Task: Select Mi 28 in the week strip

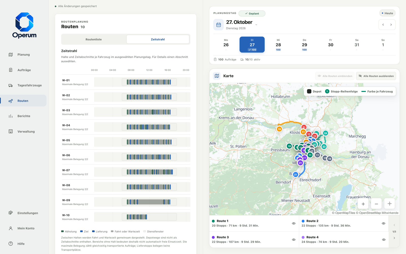Action: pyautogui.click(x=278, y=45)
